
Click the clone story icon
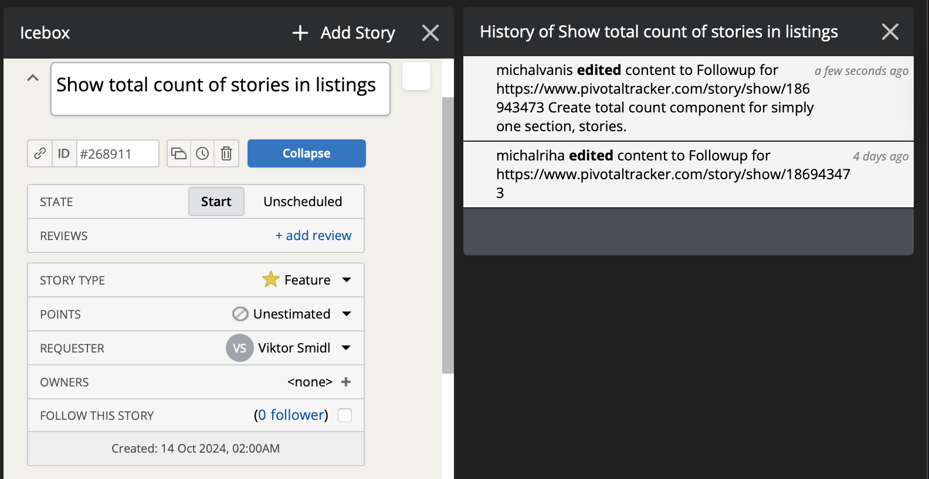[x=179, y=153]
